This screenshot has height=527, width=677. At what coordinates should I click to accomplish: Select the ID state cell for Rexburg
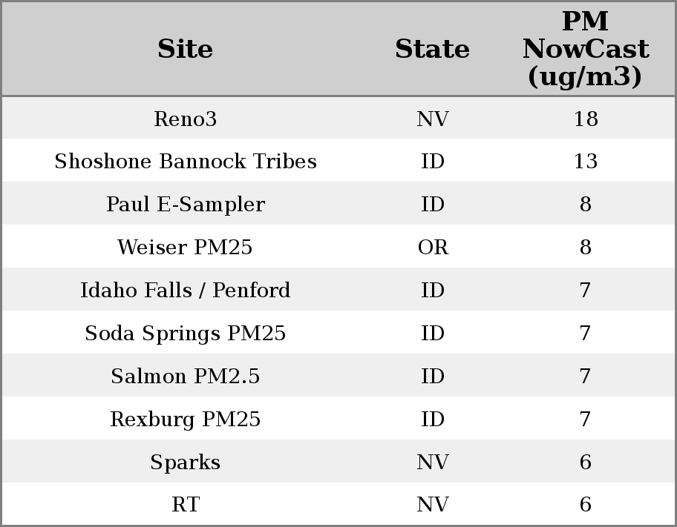(x=433, y=420)
